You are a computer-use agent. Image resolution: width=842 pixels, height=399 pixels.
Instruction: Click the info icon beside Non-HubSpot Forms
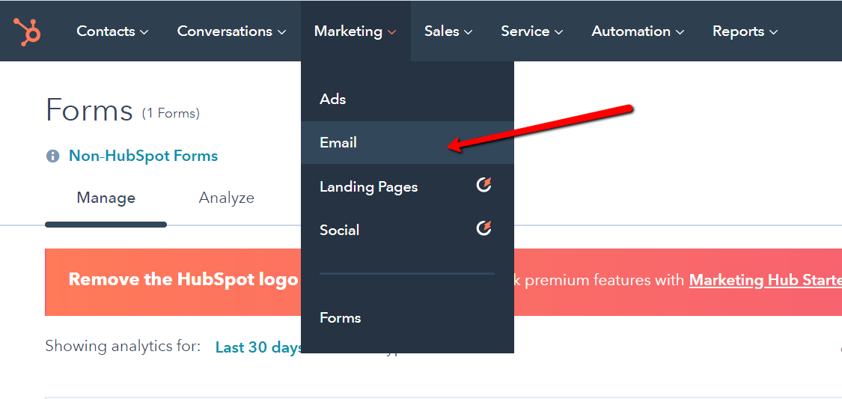coord(52,156)
